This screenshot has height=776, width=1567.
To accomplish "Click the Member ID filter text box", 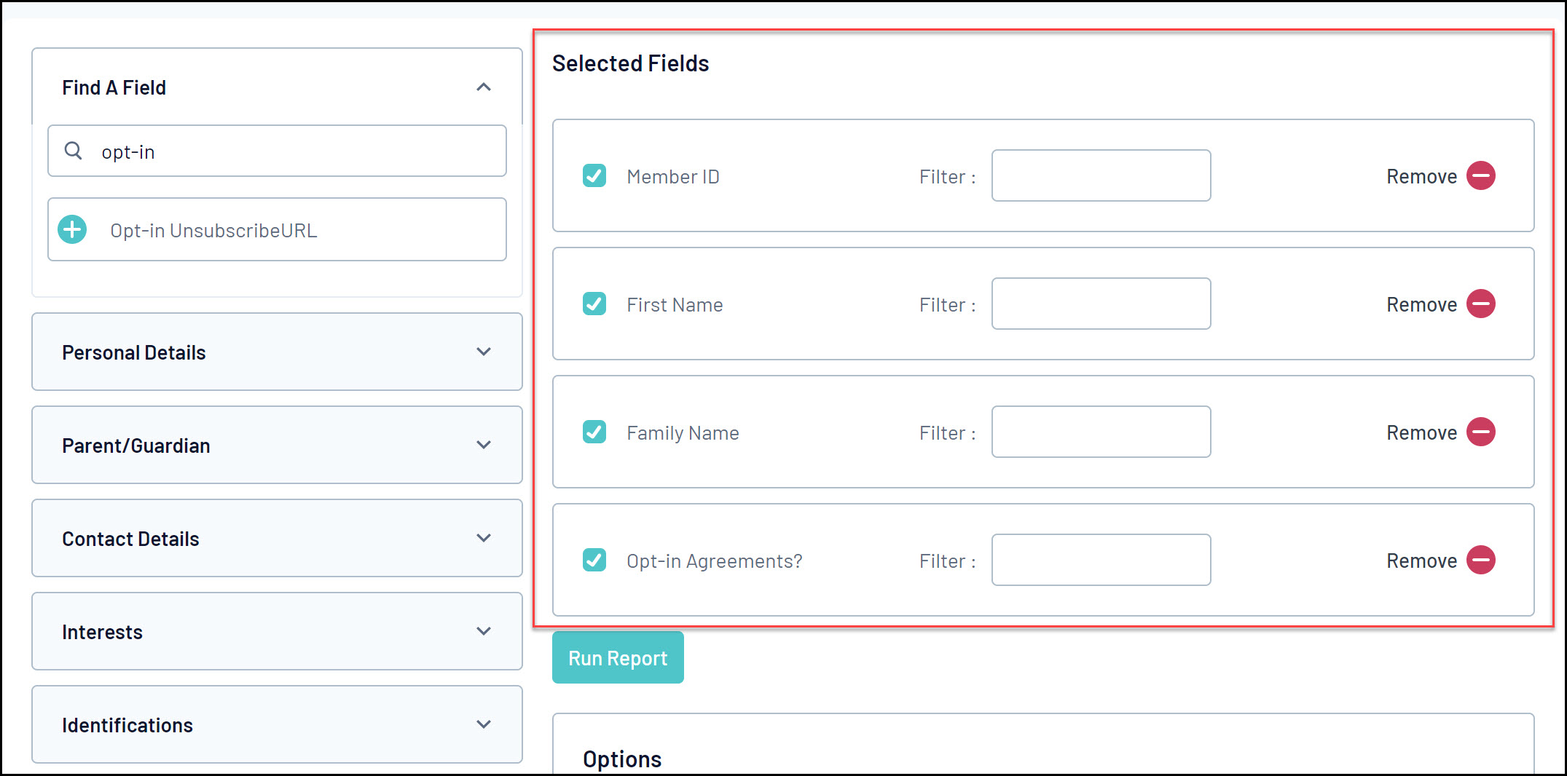I will [x=1101, y=176].
